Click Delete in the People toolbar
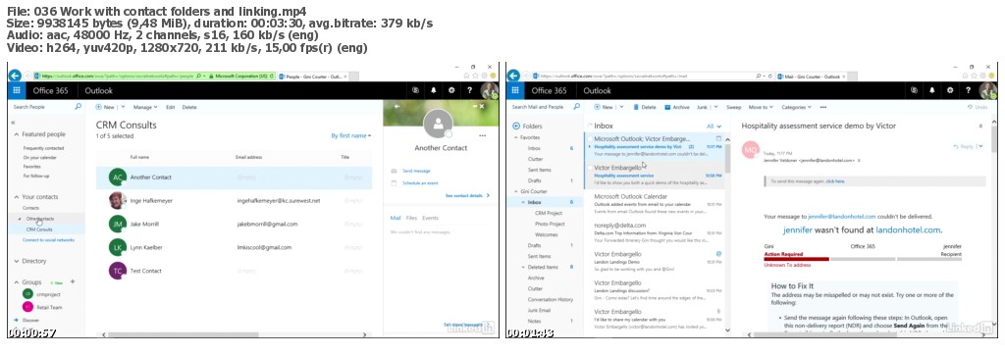This screenshot has width=1005, height=356. (x=189, y=107)
